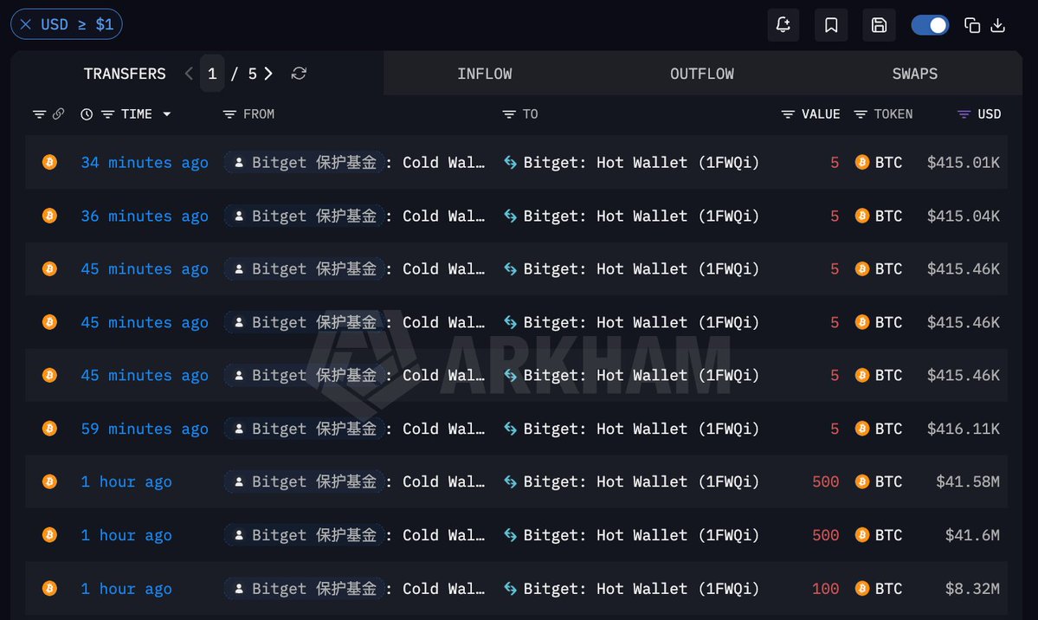The width and height of the screenshot is (1038, 620).
Task: Click BTC token in $415.01K row
Action: pyautogui.click(x=879, y=162)
